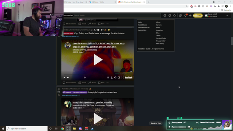Image resolution: width=233 pixels, height=131 pixels.
Task: Save the top post with 525 comments
Action: click(x=101, y=24)
